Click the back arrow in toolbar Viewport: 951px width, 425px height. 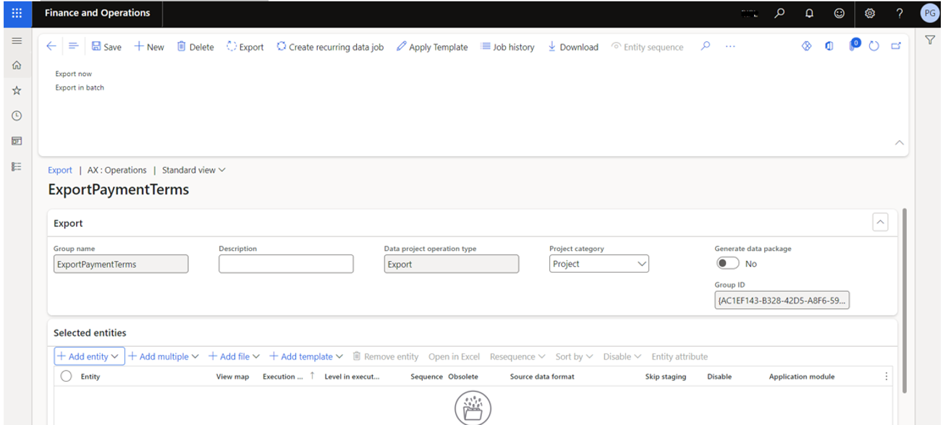click(x=51, y=46)
